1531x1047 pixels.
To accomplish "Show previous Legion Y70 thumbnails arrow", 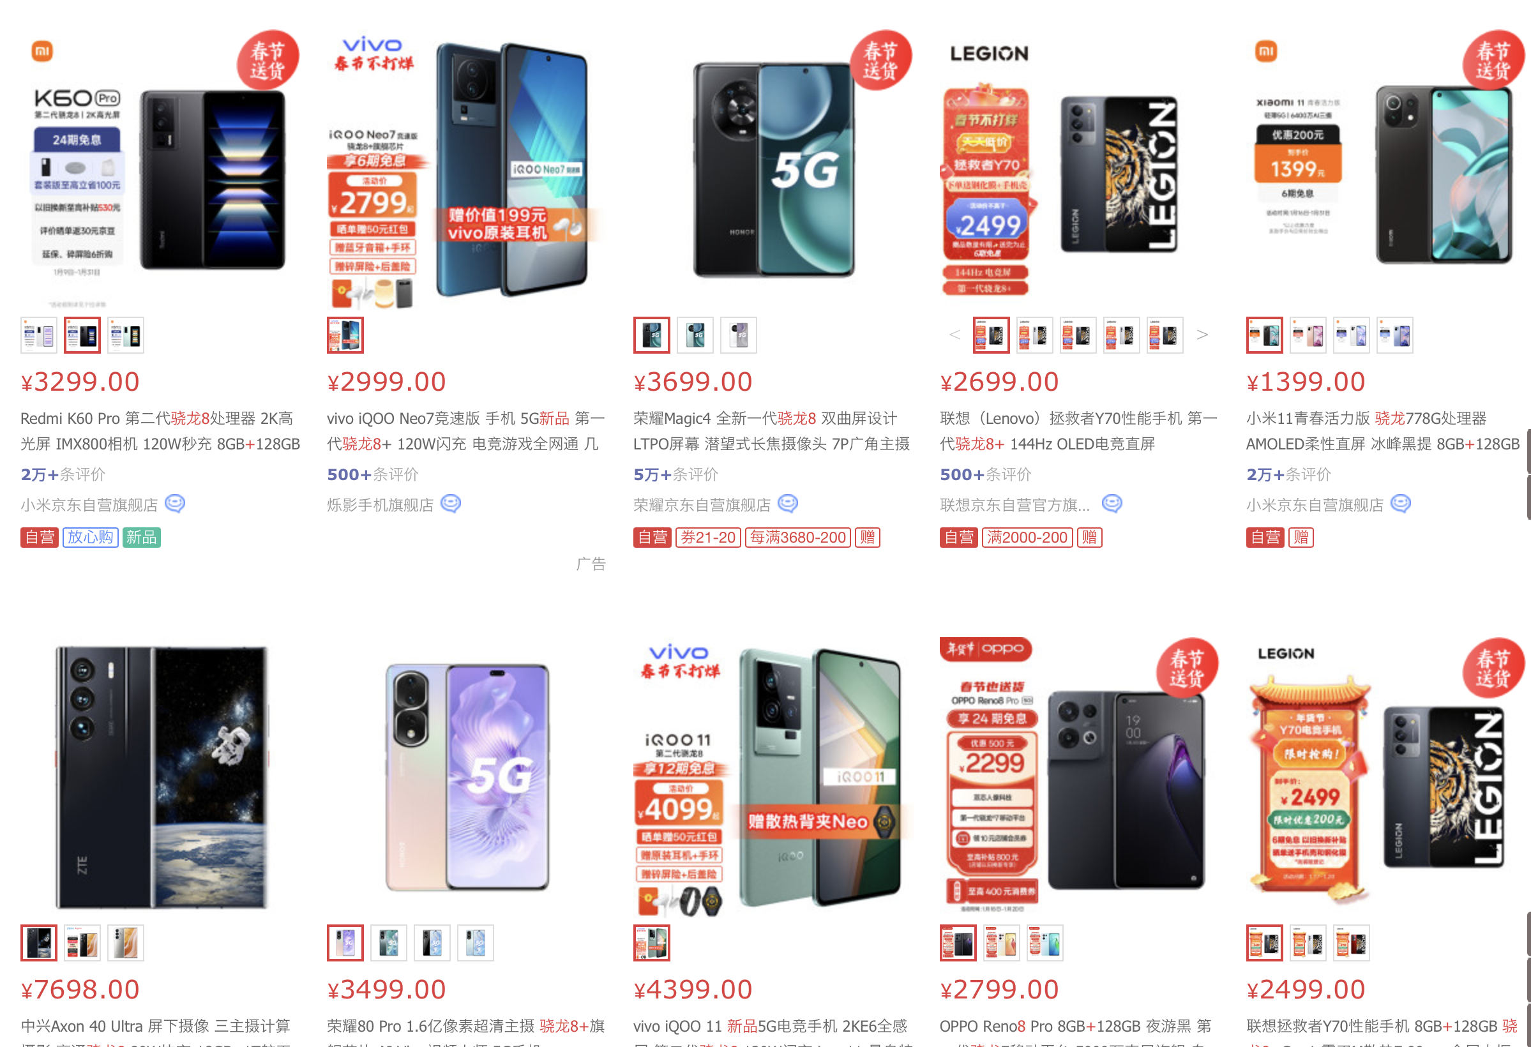I will coord(954,335).
